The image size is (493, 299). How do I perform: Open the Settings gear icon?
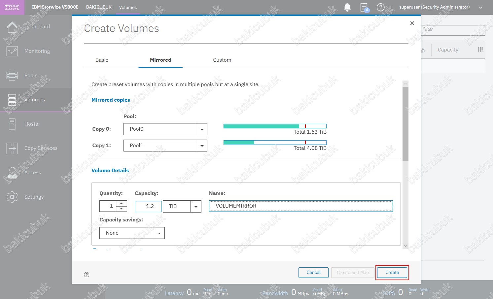click(x=12, y=197)
